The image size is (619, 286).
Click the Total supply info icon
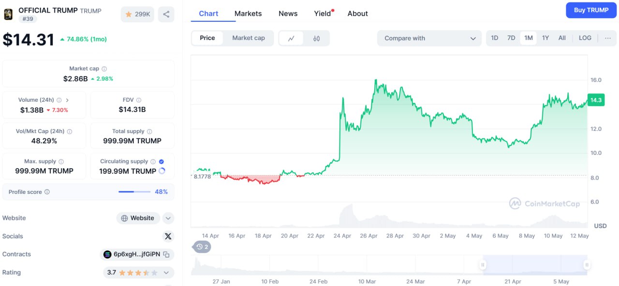pos(149,132)
